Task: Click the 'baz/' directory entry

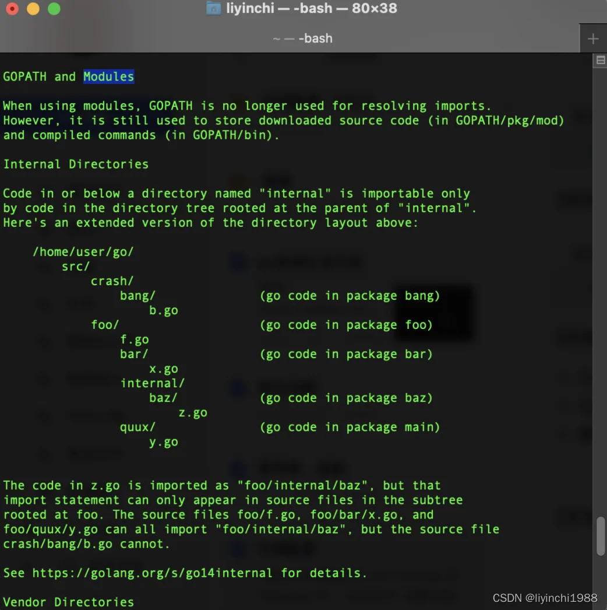Action: 163,398
